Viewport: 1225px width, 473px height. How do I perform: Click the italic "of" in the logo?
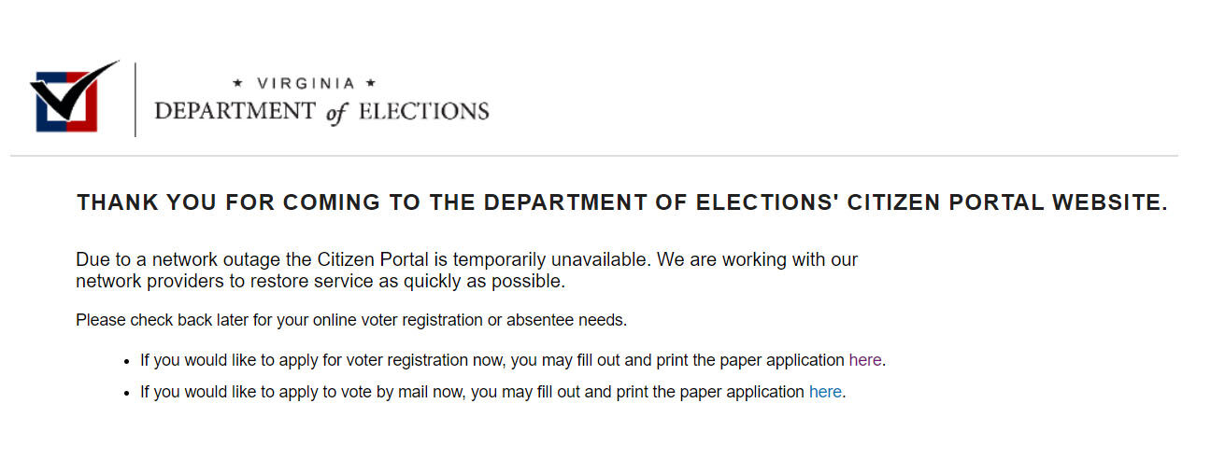point(336,113)
